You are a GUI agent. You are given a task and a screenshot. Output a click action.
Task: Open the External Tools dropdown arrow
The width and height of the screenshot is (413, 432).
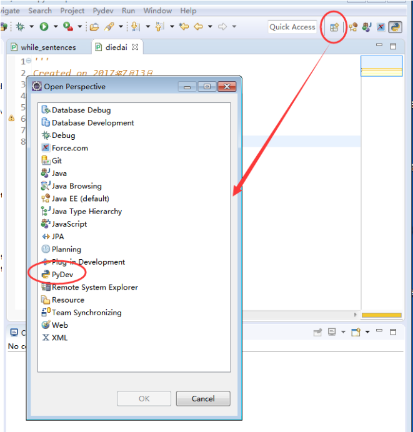[80, 27]
